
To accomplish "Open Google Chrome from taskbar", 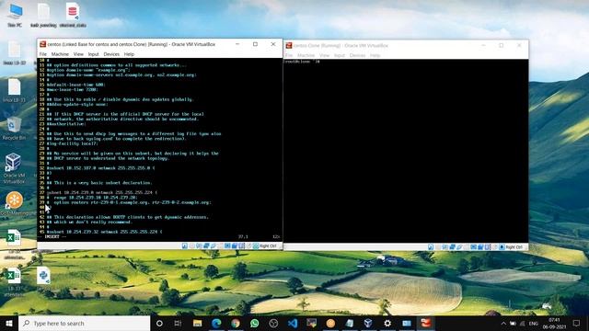I will [236, 323].
